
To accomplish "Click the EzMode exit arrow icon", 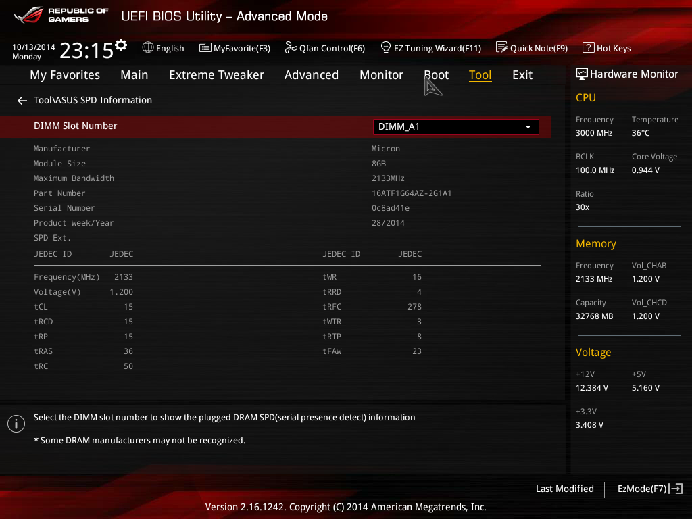I will click(x=676, y=489).
